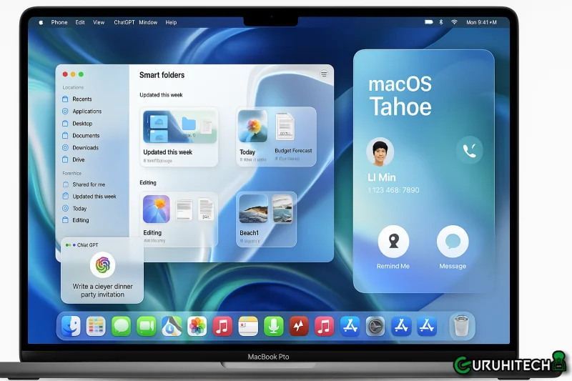The width and height of the screenshot is (572, 381).
Task: Open Photos app in the Dock
Action: click(197, 325)
